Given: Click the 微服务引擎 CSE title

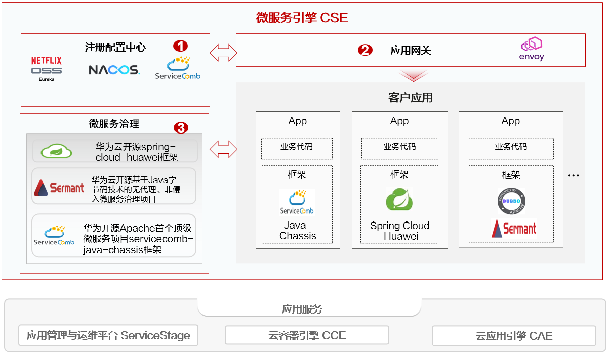Looking at the screenshot, I should pyautogui.click(x=302, y=18).
